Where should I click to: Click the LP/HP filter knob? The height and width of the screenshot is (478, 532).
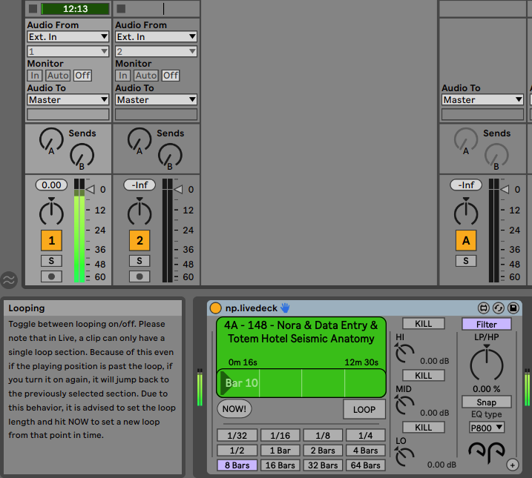487,363
